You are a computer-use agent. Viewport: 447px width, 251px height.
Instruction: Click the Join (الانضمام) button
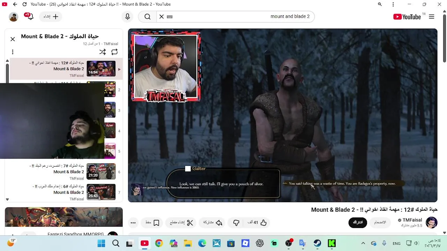[x=380, y=222]
